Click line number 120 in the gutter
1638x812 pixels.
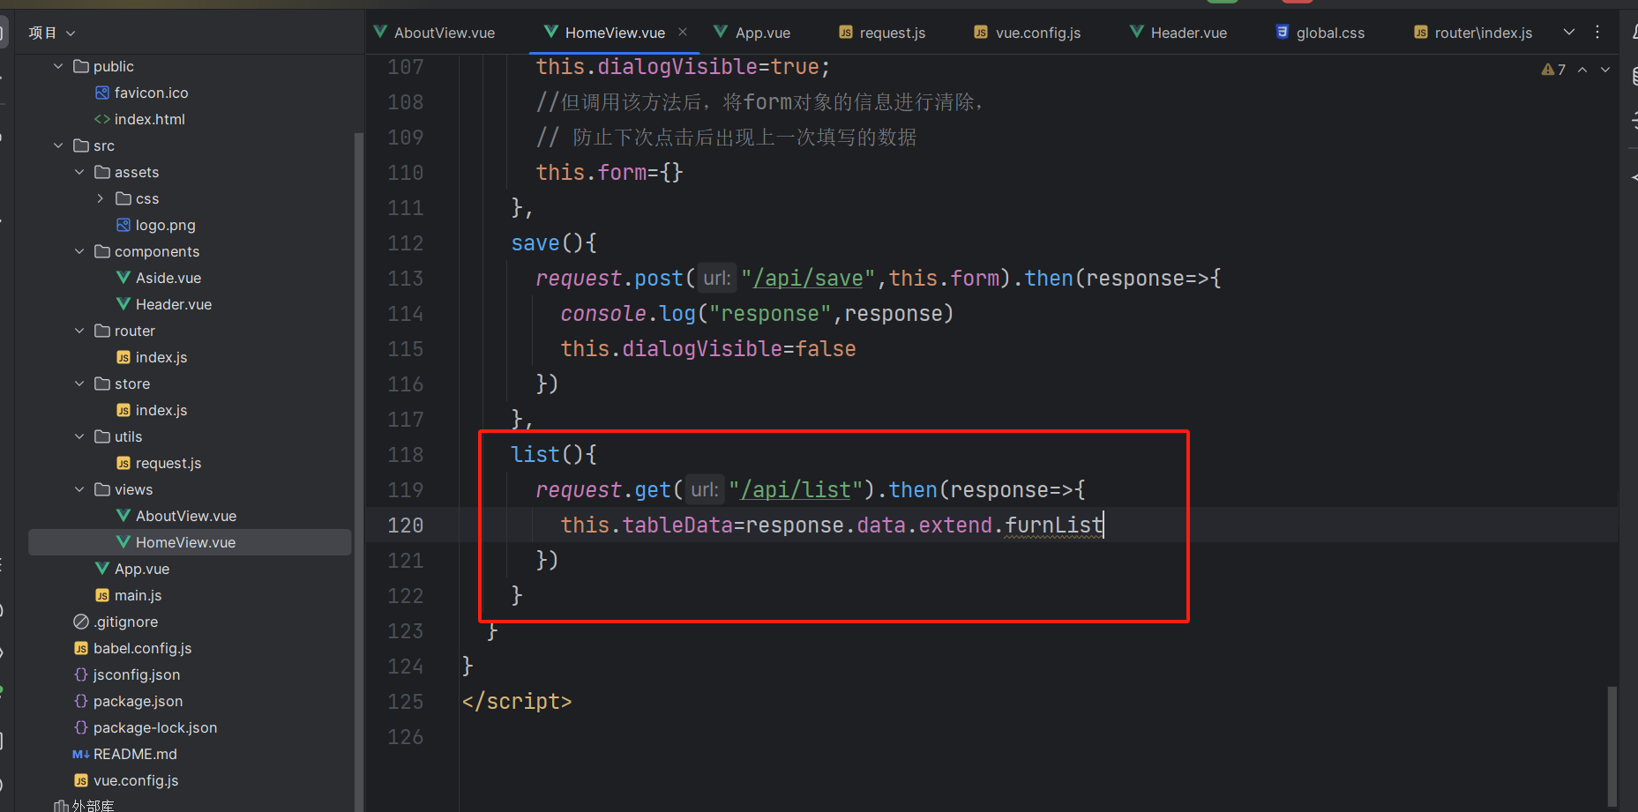[x=406, y=525]
